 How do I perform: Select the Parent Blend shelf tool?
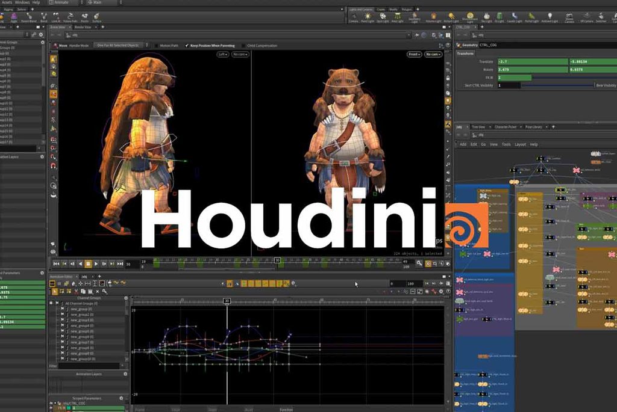tap(29, 17)
